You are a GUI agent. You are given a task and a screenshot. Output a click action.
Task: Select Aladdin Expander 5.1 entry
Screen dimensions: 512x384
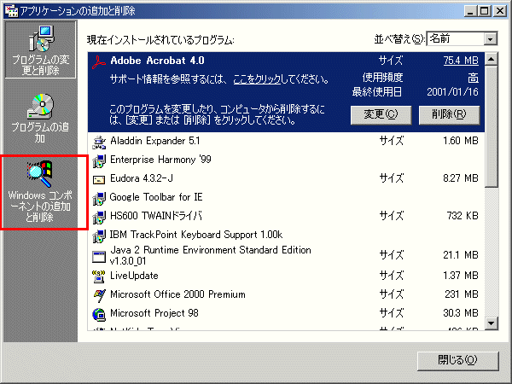pos(287,142)
